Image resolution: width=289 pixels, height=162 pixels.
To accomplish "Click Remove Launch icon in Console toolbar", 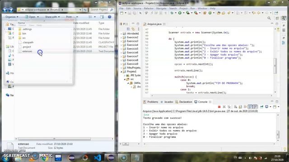I will (224, 107).
